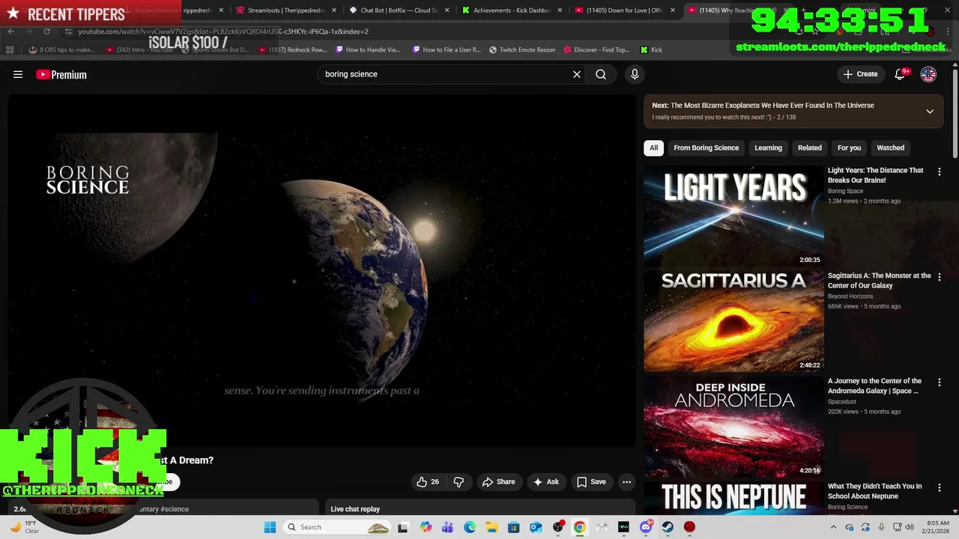Open Copilot from the taskbar
This screenshot has width=959, height=539.
coord(426,527)
